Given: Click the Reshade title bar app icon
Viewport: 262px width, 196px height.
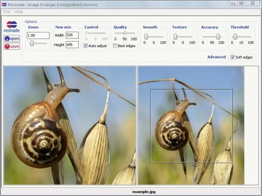Looking at the screenshot, I should 4,4.
